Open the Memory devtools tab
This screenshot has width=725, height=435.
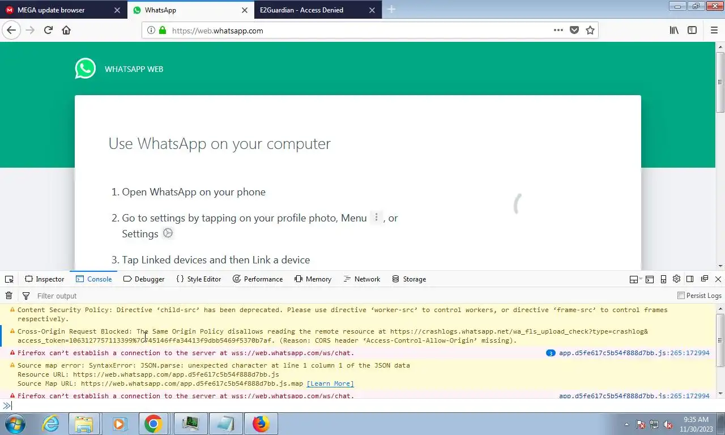[x=313, y=279]
